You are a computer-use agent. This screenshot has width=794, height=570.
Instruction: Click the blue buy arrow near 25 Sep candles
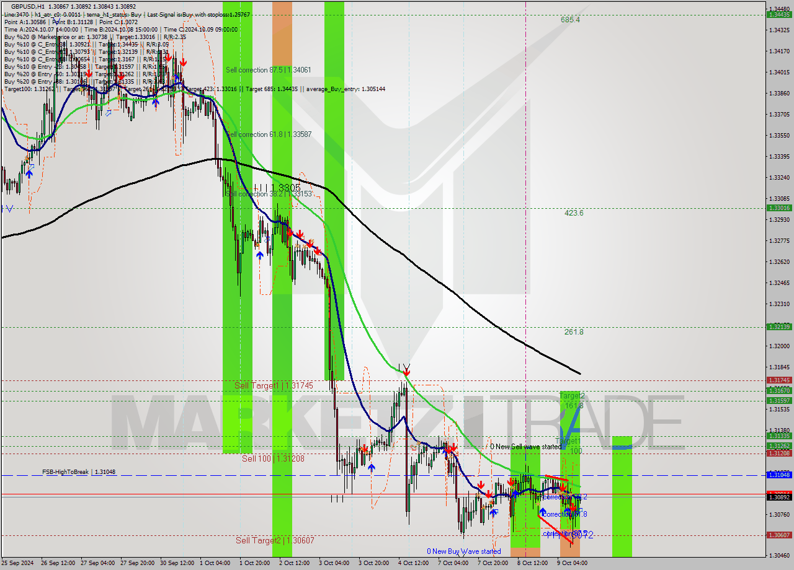pyautogui.click(x=29, y=173)
